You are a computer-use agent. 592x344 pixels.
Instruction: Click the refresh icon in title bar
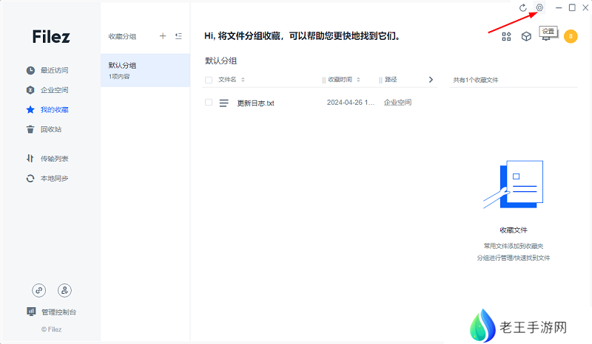[523, 8]
